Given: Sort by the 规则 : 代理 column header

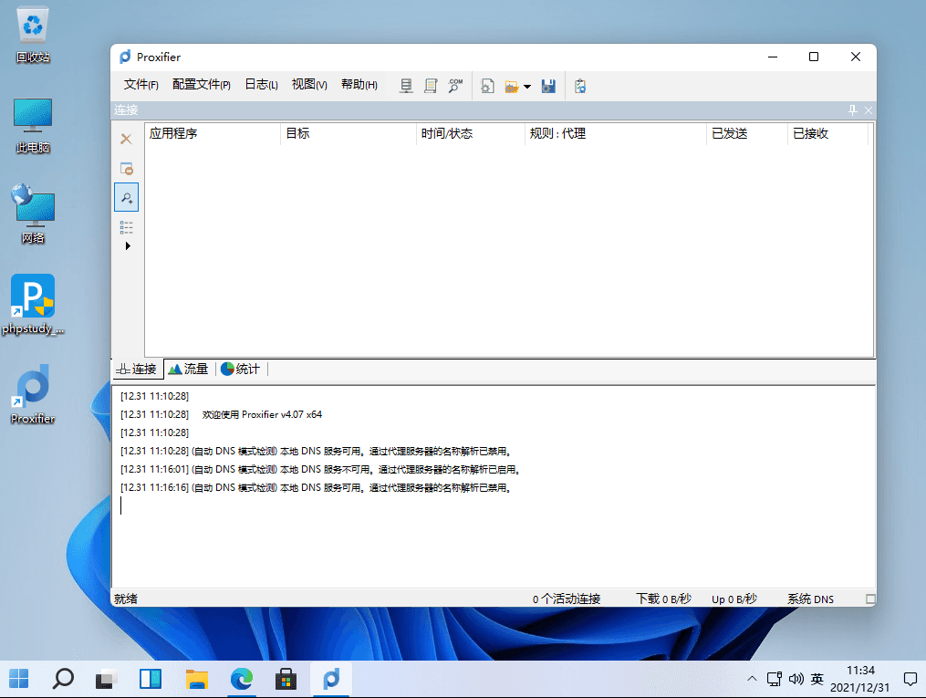Looking at the screenshot, I should 616,133.
